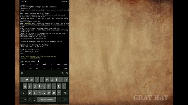Image resolution: width=188 pixels, height=105 pixels.
Task: Tap the m key
Action: (59, 93)
